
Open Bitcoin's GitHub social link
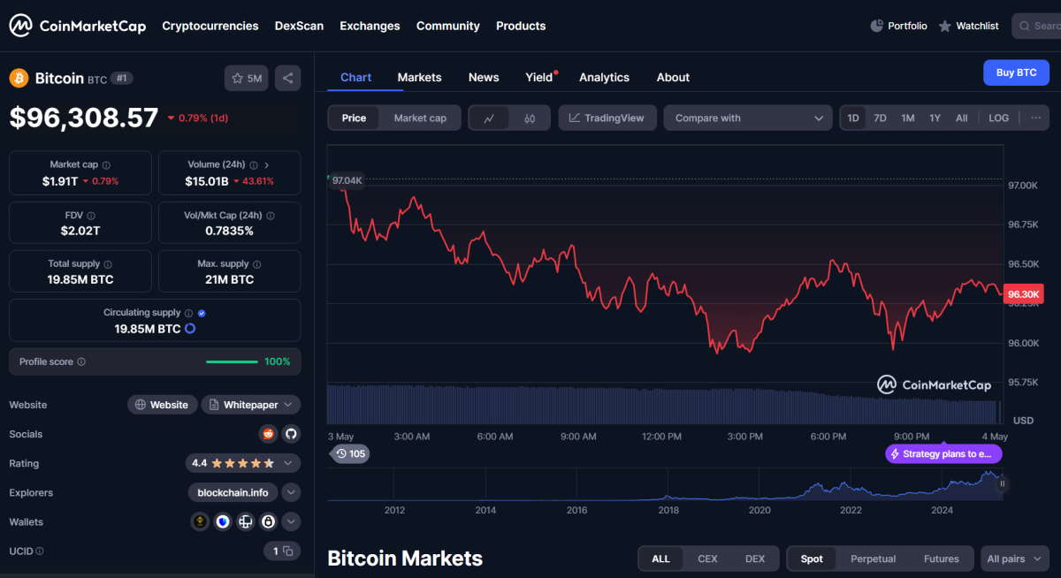[291, 434]
